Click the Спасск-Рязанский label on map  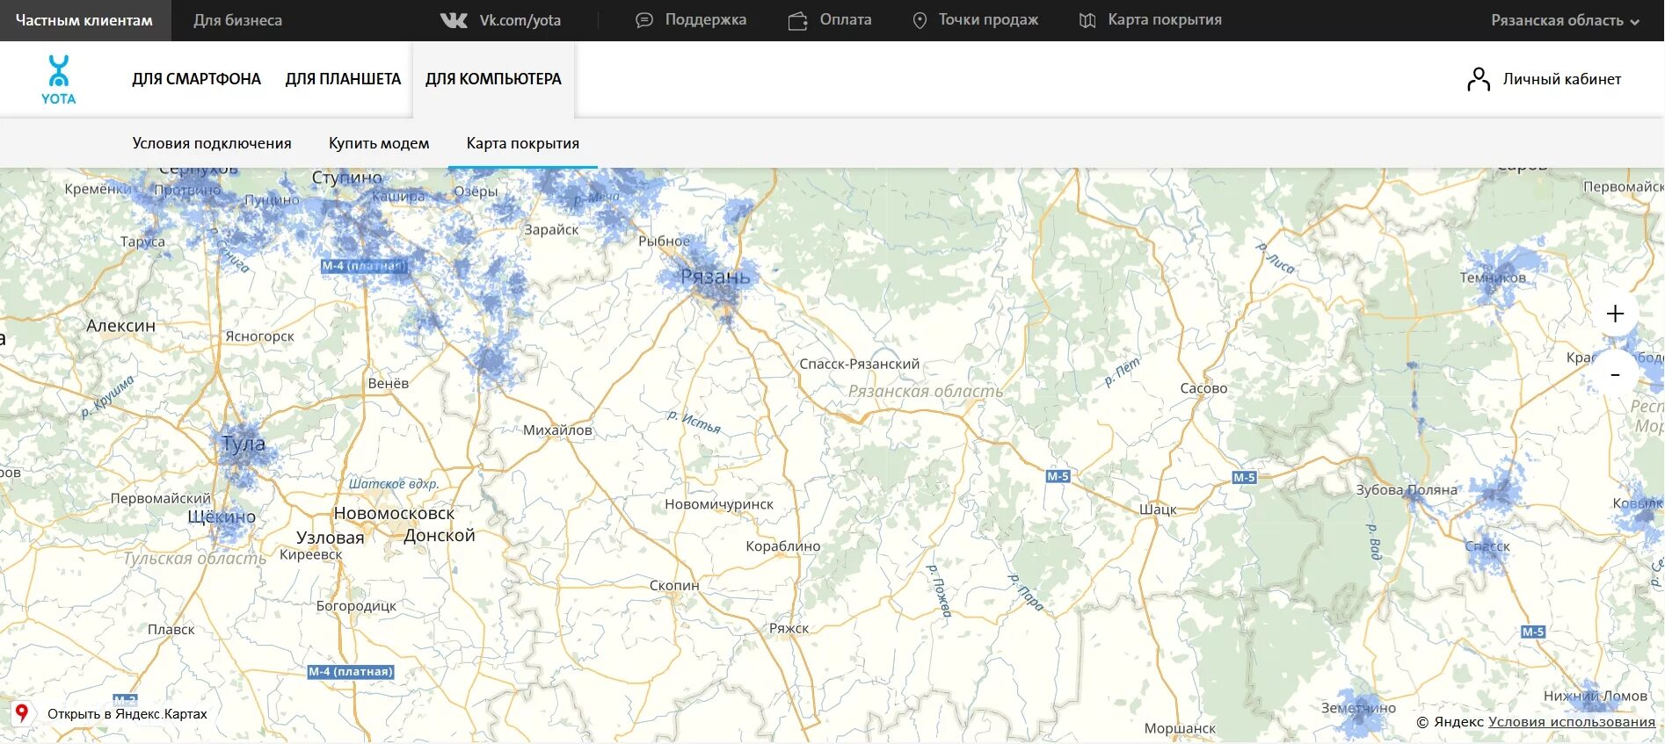(859, 364)
